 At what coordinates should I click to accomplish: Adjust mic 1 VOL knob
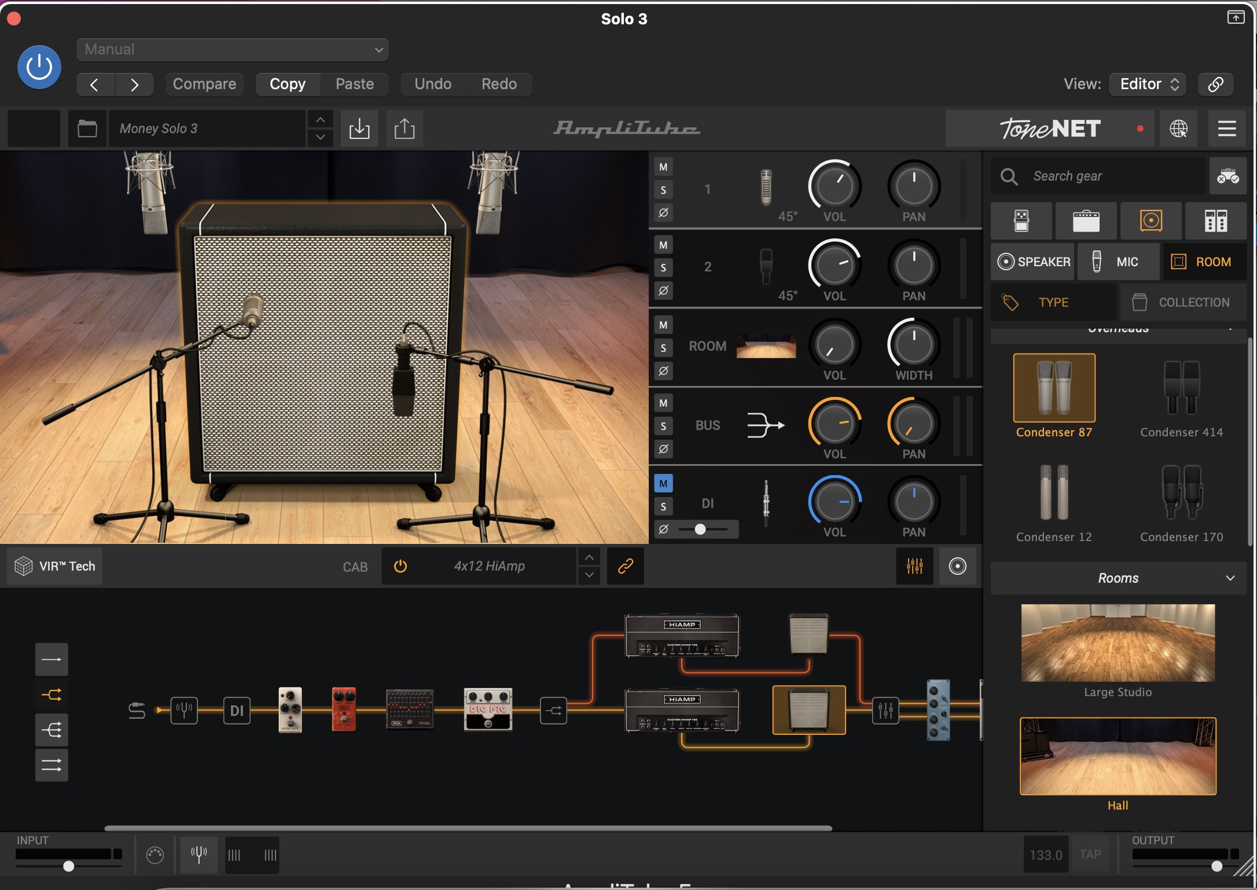pos(835,186)
